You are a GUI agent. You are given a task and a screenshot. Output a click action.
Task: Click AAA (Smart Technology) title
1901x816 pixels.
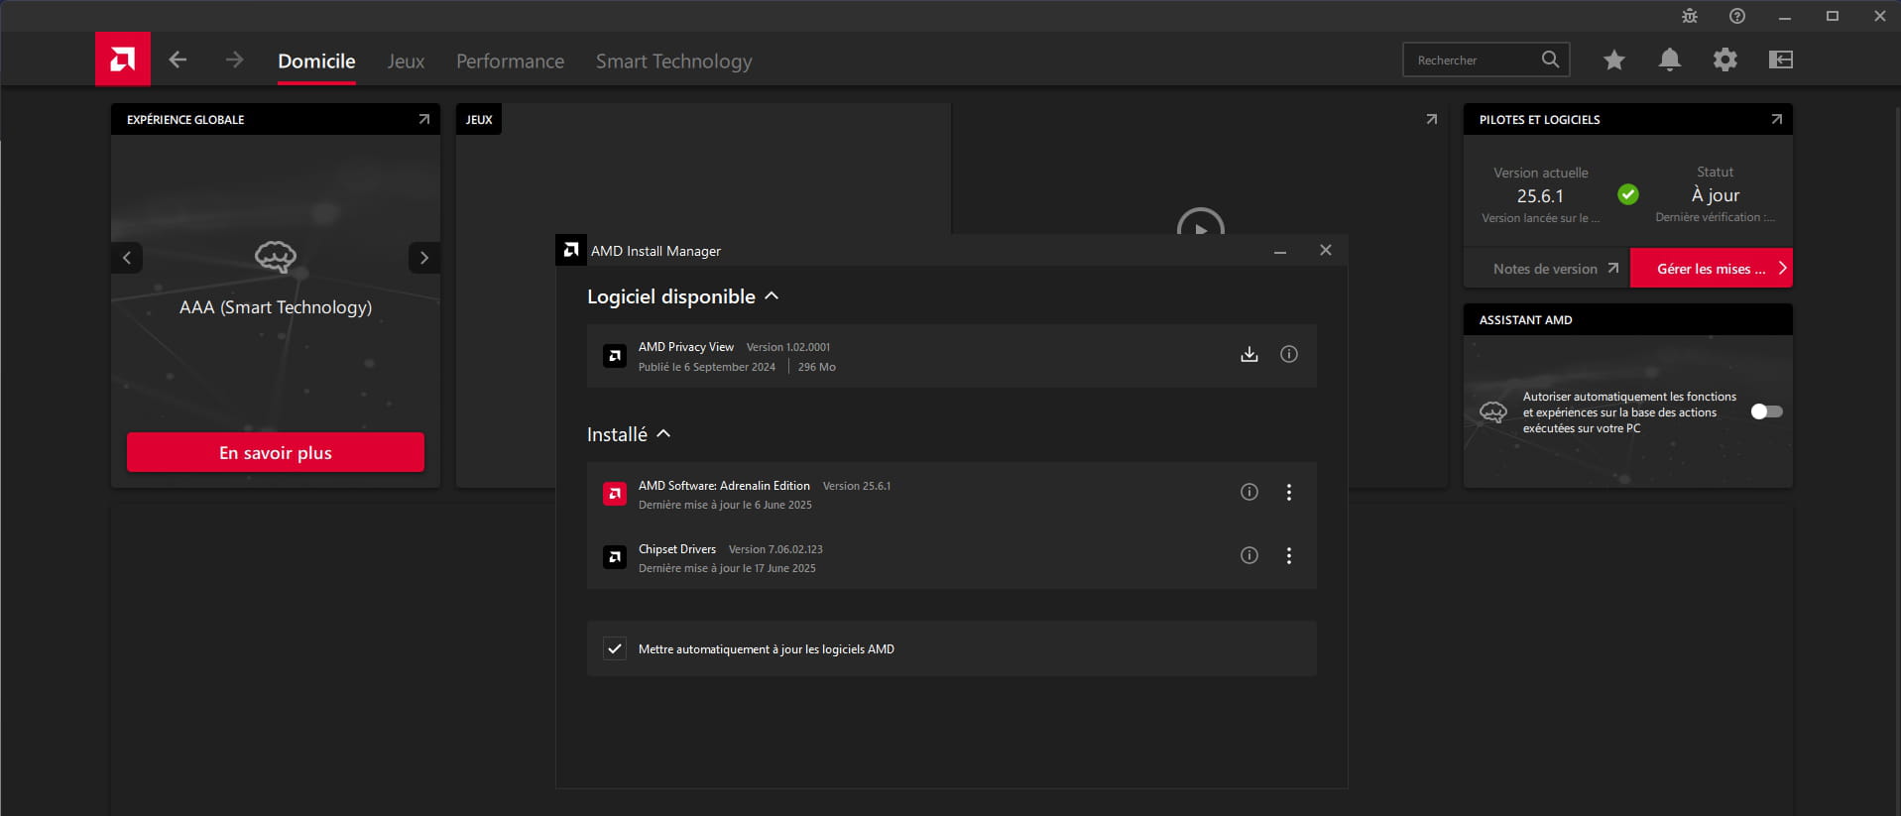(x=276, y=307)
